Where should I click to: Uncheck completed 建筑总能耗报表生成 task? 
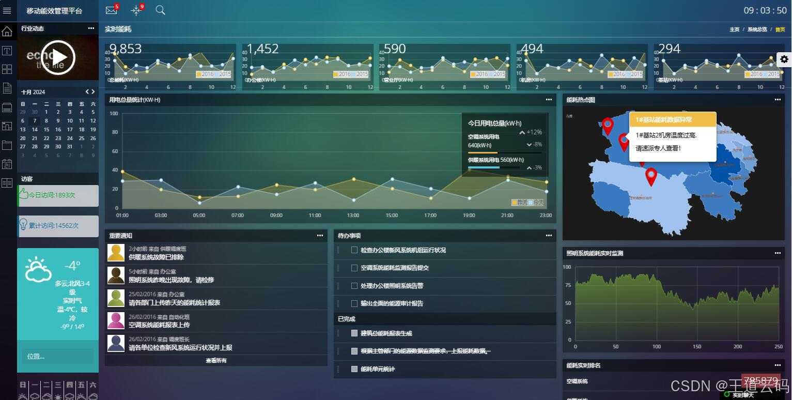354,333
